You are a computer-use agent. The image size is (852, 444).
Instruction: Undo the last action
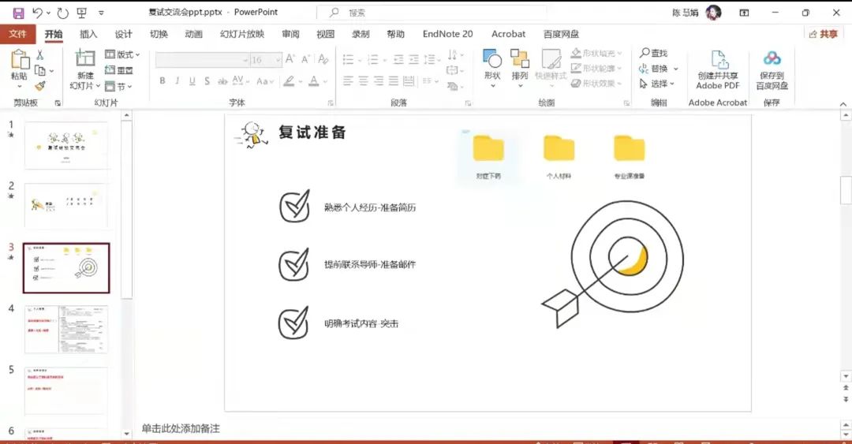tap(37, 13)
